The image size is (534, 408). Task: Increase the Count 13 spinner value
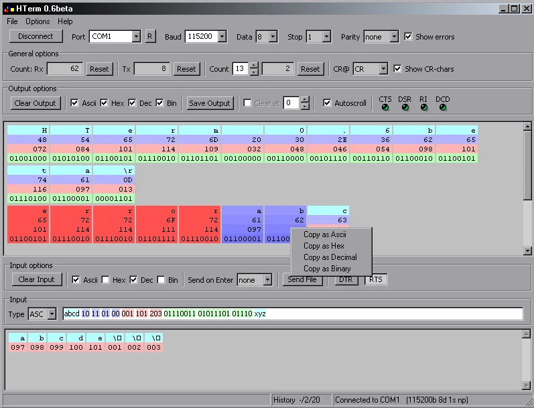(x=254, y=66)
